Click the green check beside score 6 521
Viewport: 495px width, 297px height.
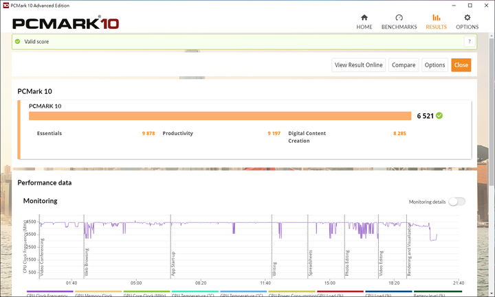pos(439,116)
